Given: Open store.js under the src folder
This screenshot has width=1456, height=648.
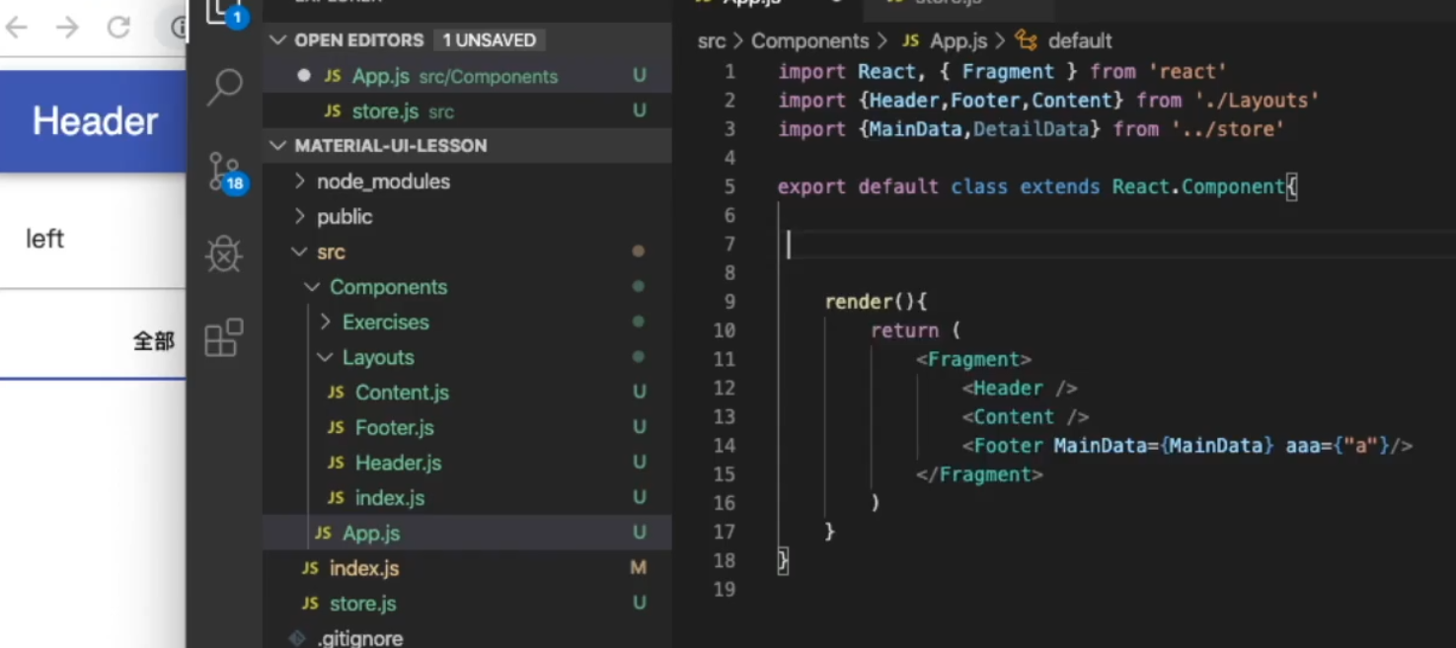Looking at the screenshot, I should tap(361, 603).
